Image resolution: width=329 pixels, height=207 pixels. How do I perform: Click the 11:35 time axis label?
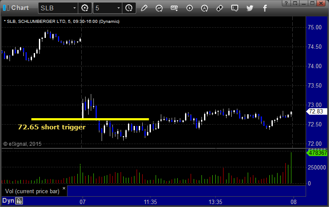click(x=150, y=202)
